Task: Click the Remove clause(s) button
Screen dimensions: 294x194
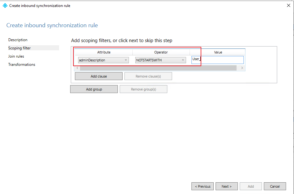Action: click(x=148, y=76)
